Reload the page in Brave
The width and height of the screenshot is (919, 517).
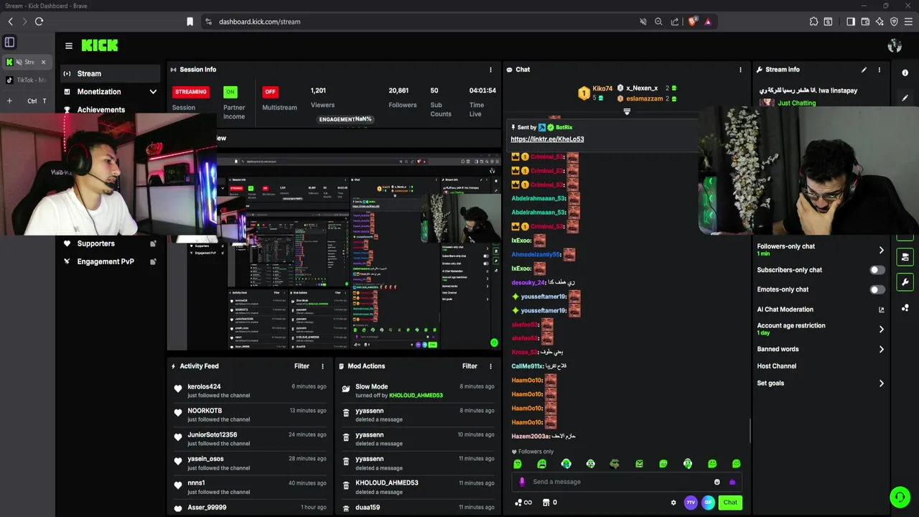[x=39, y=22]
